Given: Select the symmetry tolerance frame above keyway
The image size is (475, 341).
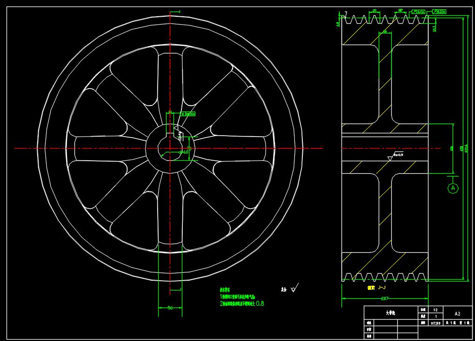Looking at the screenshot, I should tap(188, 114).
